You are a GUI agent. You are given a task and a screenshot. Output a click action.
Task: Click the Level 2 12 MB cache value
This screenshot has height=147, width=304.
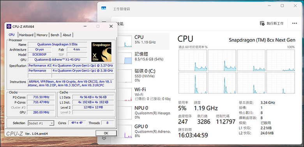[93, 107]
